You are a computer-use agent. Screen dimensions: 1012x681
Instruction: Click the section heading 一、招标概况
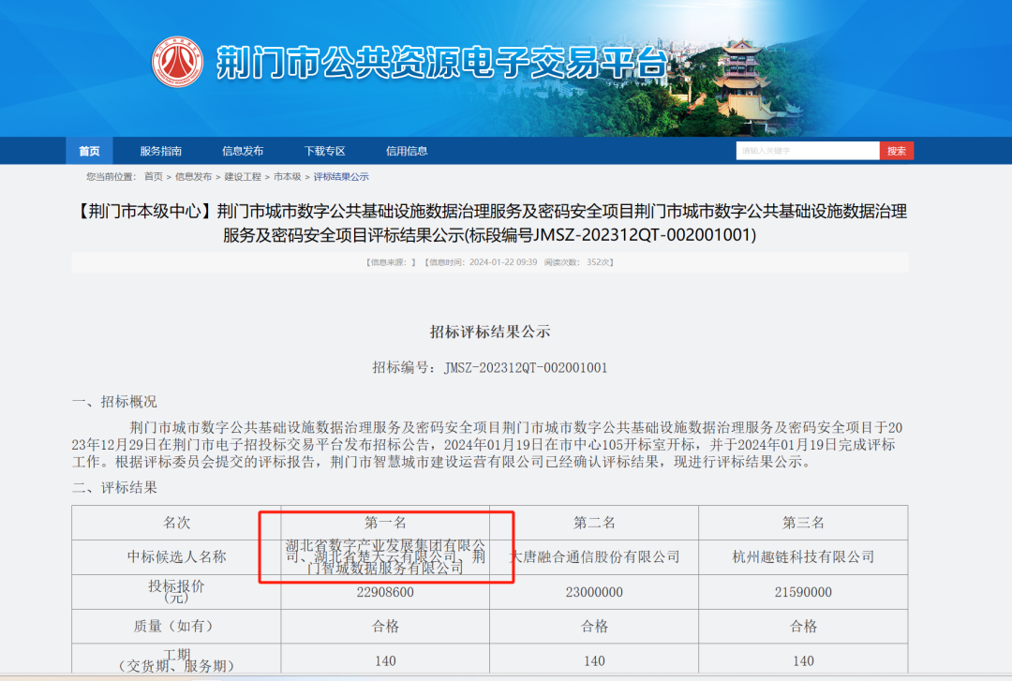click(x=114, y=402)
